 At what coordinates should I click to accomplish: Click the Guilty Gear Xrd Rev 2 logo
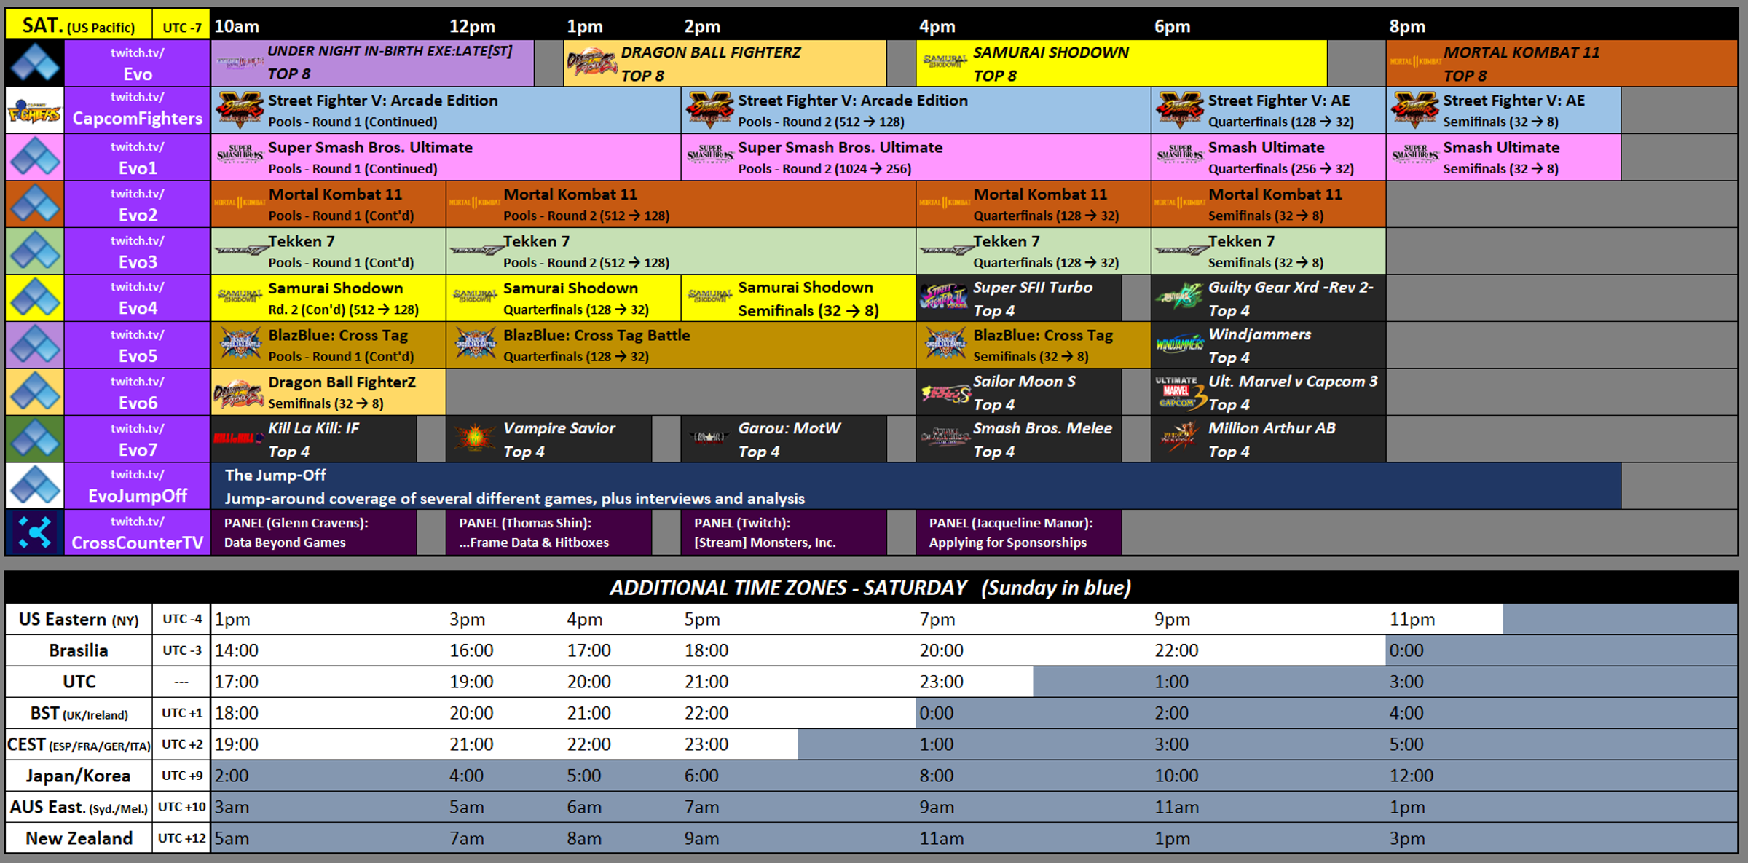coord(1179,296)
